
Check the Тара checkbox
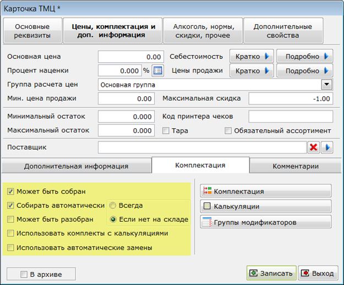(x=166, y=130)
